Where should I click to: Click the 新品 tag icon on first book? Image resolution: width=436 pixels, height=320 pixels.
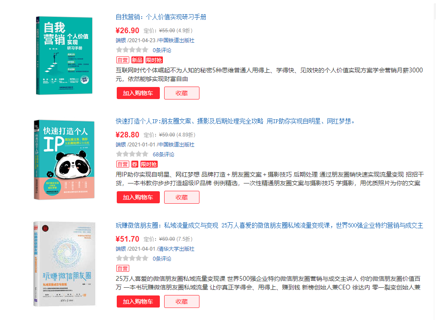[137, 60]
